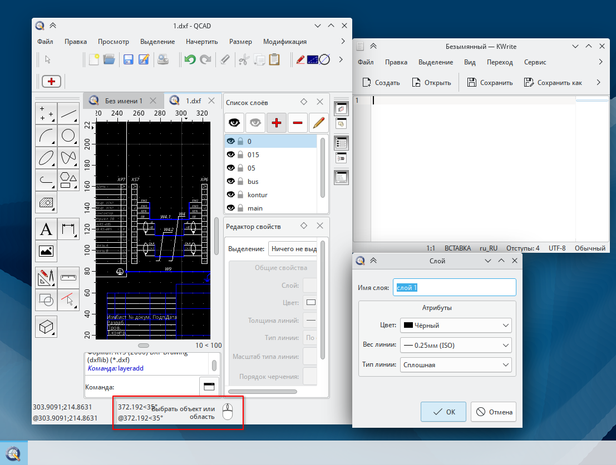Hide the bus layer with eye icon
This screenshot has height=465, width=616.
coord(230,182)
